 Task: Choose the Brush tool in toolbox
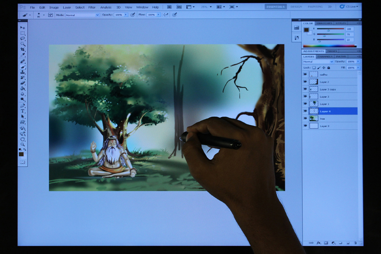22,67
